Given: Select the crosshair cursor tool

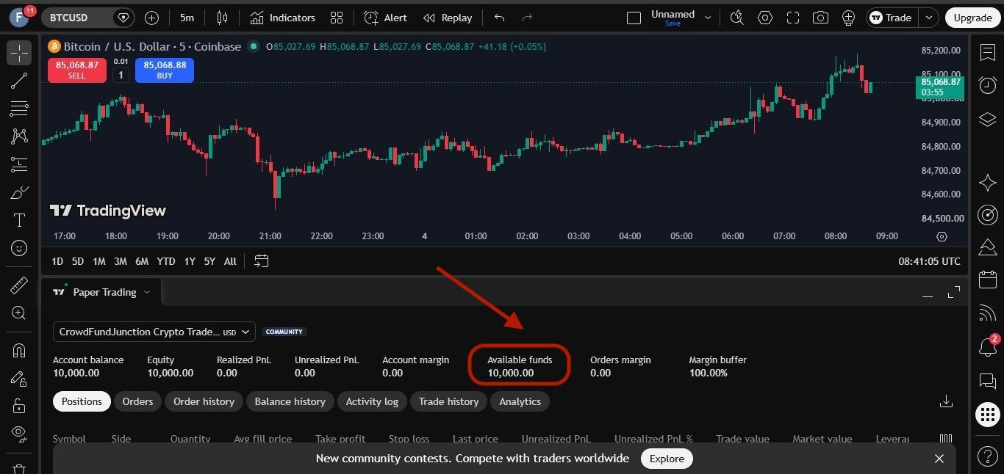Looking at the screenshot, I should 19,53.
